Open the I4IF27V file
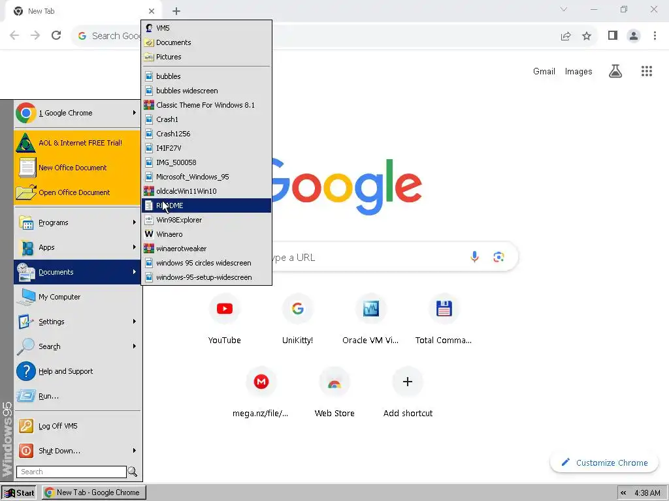 coord(206,148)
